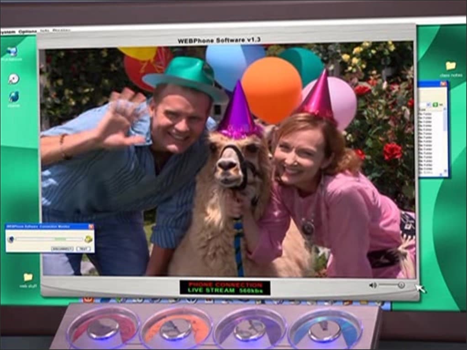Launch the blue globe internet desktop icon
Viewport: 467px width, 350px height.
click(14, 96)
